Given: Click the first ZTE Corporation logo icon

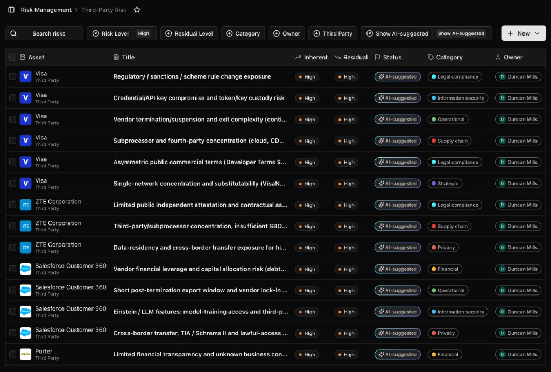Looking at the screenshot, I should [x=25, y=205].
